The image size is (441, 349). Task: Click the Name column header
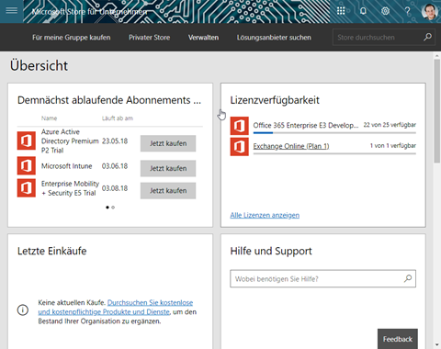[49, 118]
